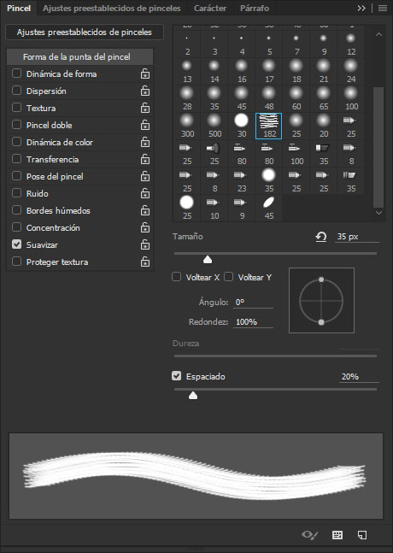Open the panel options hamburger menu
393x553 pixels.
pyautogui.click(x=383, y=8)
